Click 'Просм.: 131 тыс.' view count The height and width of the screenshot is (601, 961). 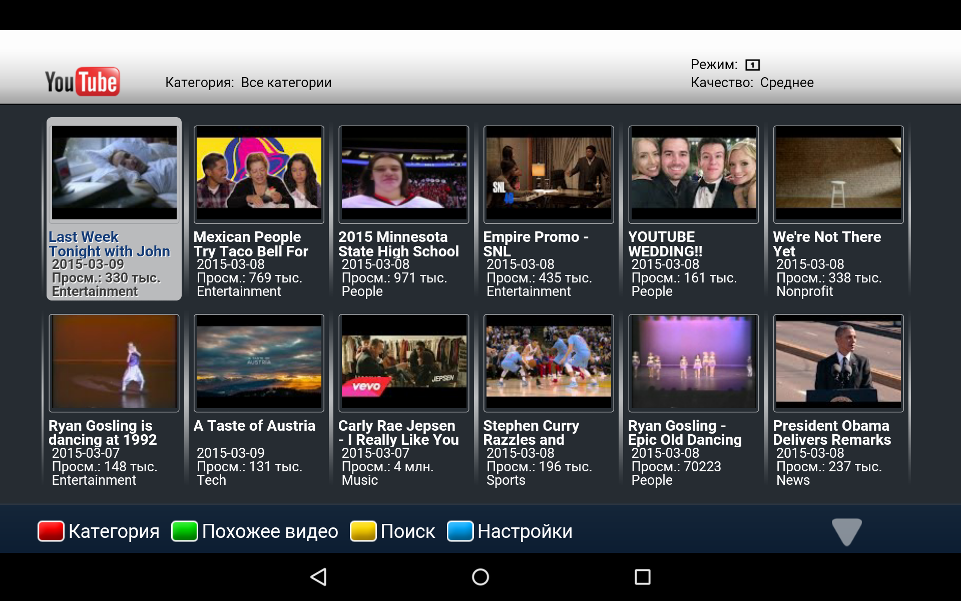249,467
